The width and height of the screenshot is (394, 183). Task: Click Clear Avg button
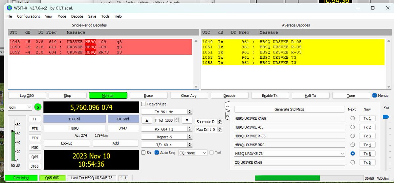pos(189,96)
